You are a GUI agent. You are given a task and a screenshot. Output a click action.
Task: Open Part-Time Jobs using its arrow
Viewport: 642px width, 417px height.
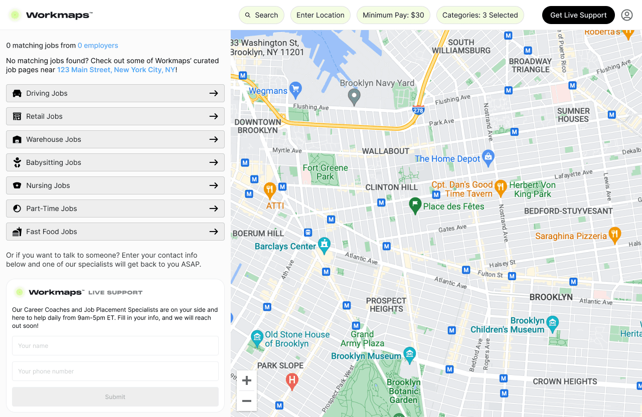pyautogui.click(x=214, y=209)
